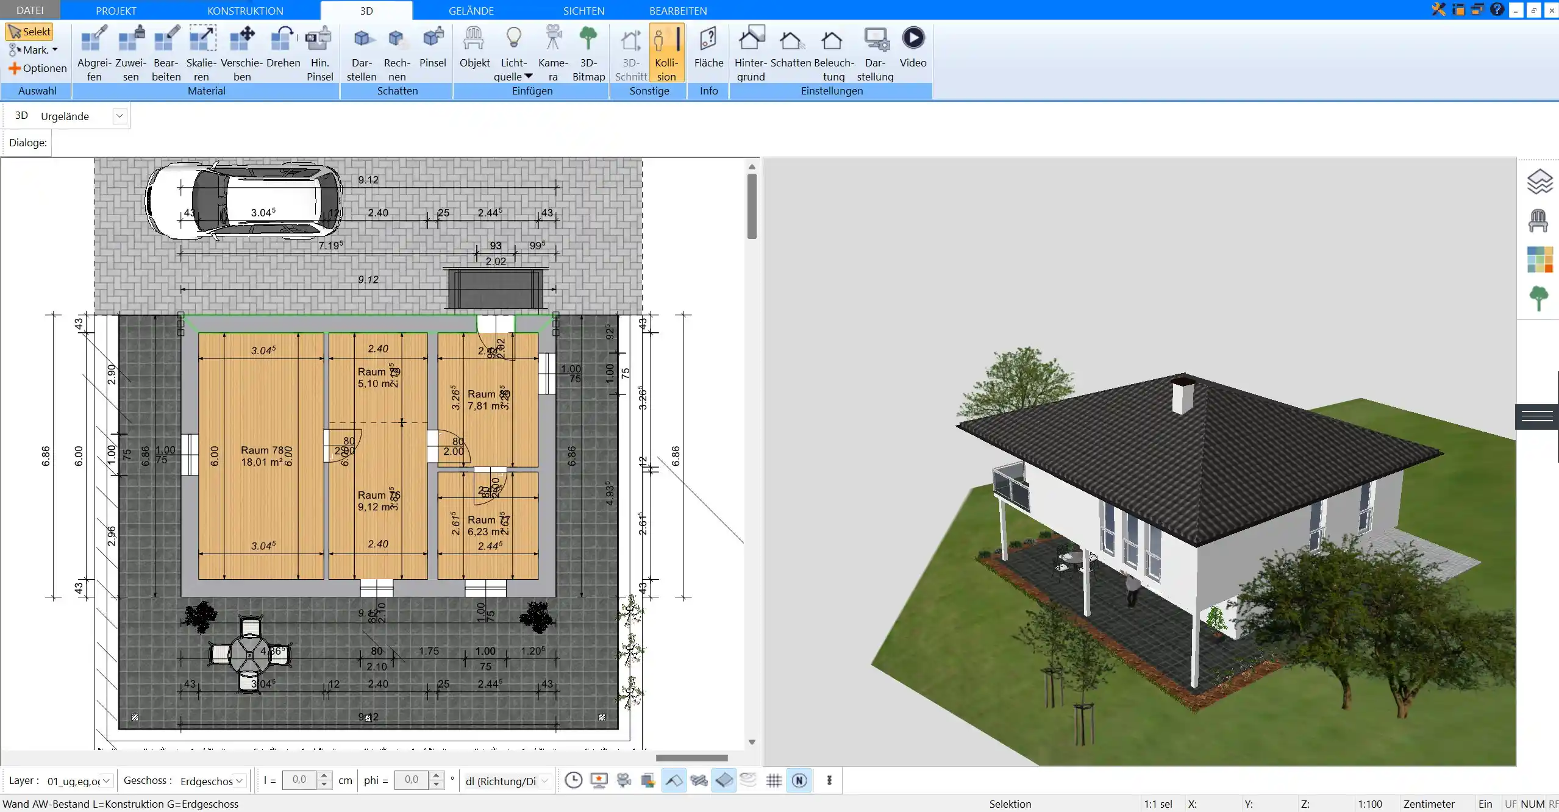Open the dl (Richtung/Di dropdown
Image resolution: width=1559 pixels, height=812 pixels.
(545, 781)
